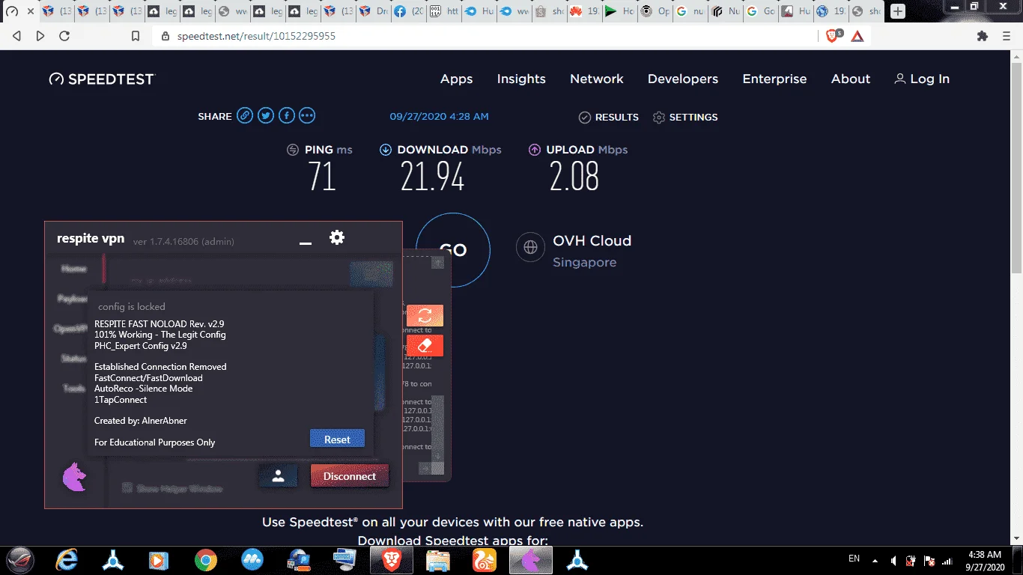Image resolution: width=1023 pixels, height=575 pixels.
Task: Share result on Facebook
Action: pyautogui.click(x=287, y=116)
